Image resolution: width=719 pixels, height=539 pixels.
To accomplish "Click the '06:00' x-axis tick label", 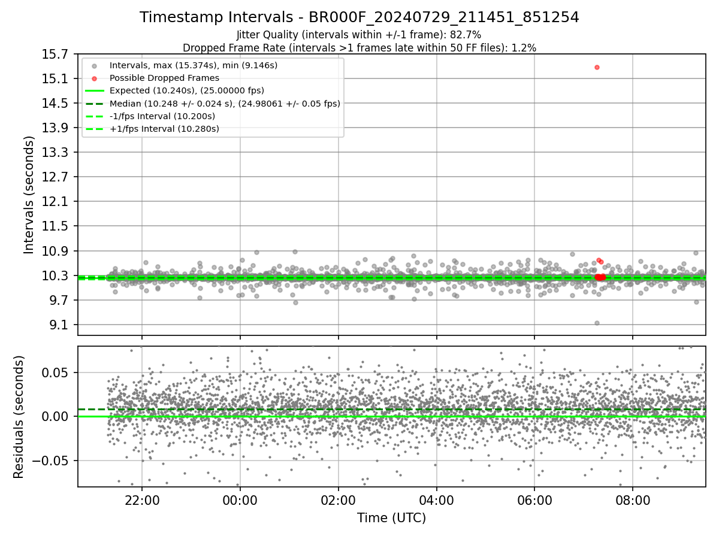I will pos(534,499).
